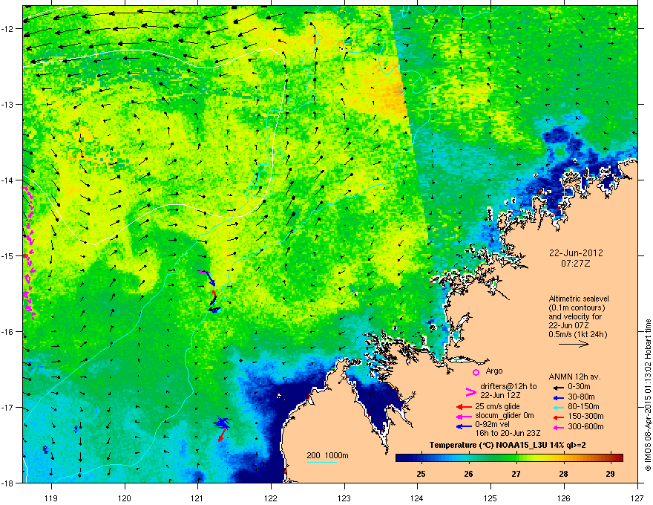Click the magenta drifters chevron legend symbol
653x505 pixels.
click(x=470, y=391)
